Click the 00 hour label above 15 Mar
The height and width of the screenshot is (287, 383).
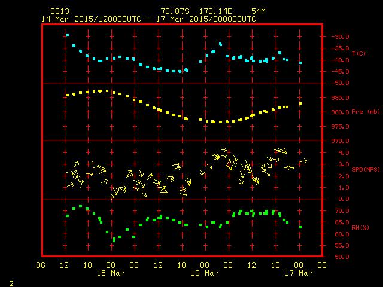click(111, 265)
